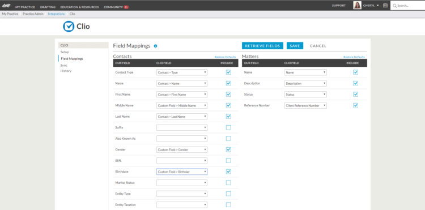
Task: Enable Include for Entity Type
Action: [228, 194]
